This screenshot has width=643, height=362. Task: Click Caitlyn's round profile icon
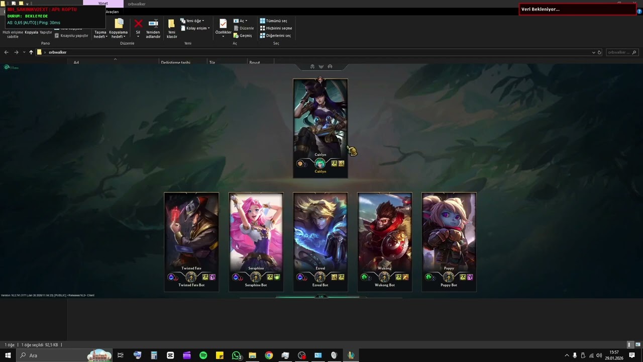tap(320, 163)
